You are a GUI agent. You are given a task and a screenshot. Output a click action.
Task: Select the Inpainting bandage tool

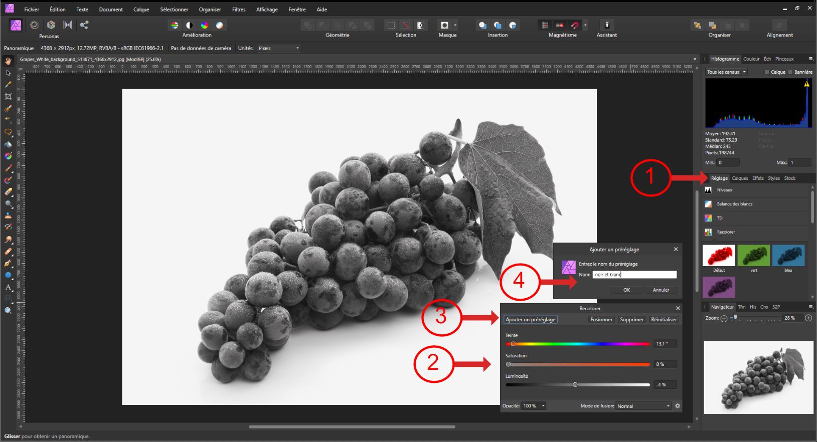(x=8, y=251)
